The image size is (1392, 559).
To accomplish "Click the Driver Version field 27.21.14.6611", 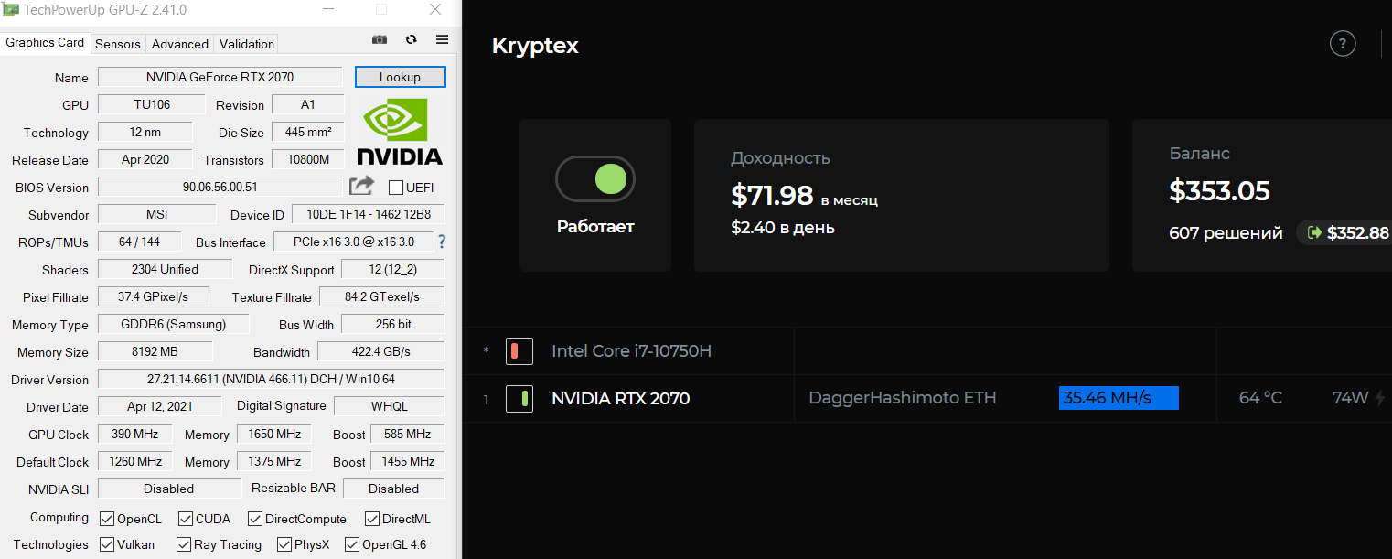I will [271, 379].
